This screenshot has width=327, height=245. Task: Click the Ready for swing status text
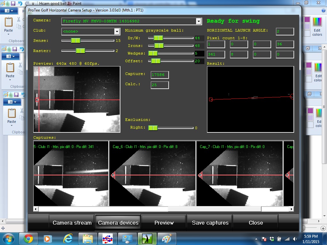coord(233,21)
